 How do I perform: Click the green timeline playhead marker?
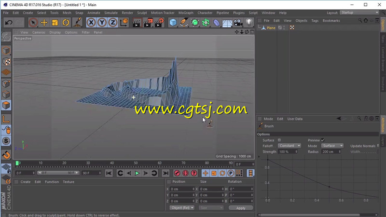(17, 163)
